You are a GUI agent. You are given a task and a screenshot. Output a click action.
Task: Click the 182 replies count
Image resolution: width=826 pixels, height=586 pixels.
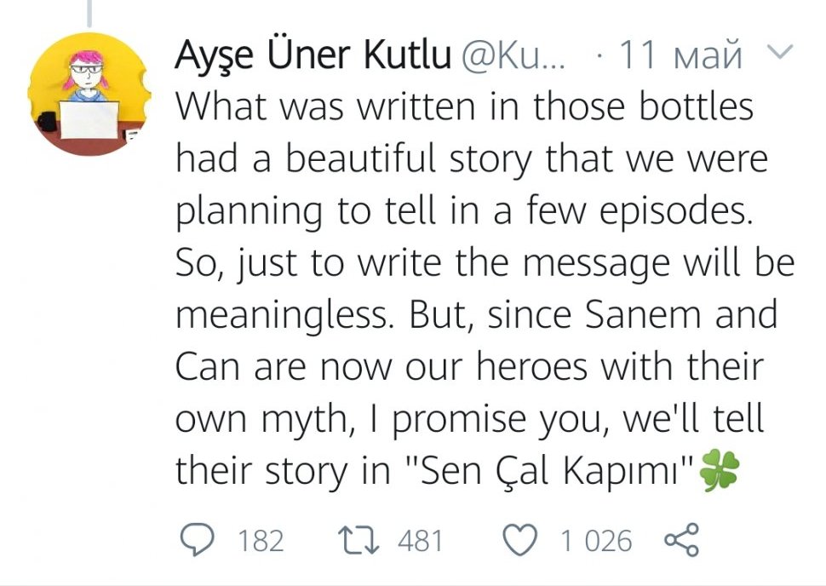261,541
